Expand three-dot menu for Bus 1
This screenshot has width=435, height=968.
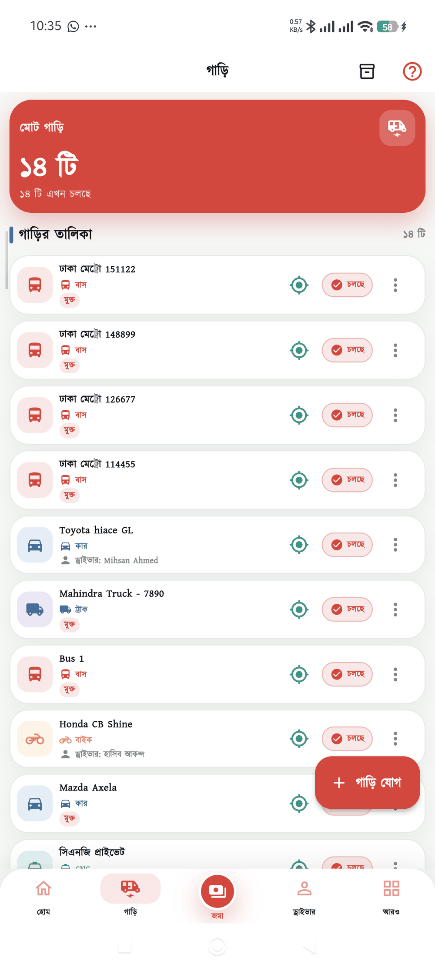click(x=395, y=674)
